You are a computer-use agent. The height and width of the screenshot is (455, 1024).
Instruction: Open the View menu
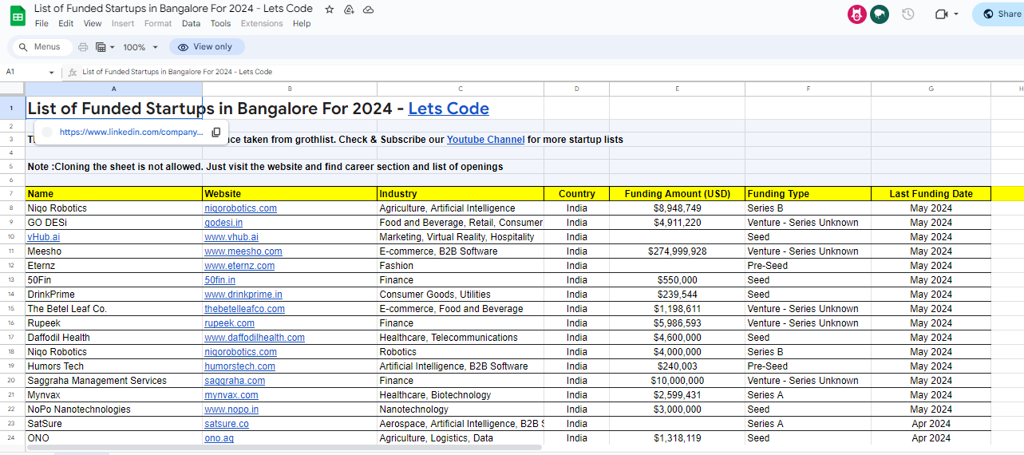pos(93,24)
